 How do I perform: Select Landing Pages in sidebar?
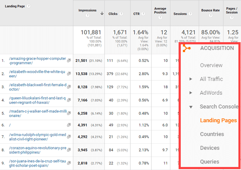tap(218, 121)
